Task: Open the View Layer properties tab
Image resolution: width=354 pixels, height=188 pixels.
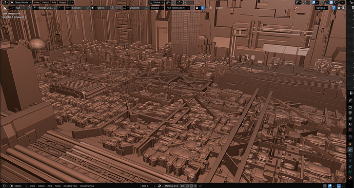Action: click(x=350, y=119)
